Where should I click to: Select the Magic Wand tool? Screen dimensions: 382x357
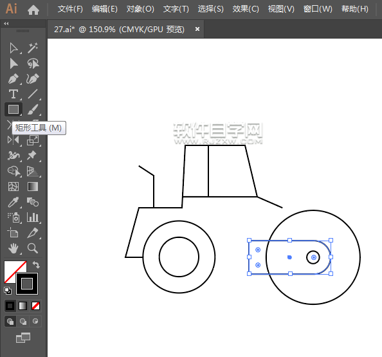coord(33,48)
